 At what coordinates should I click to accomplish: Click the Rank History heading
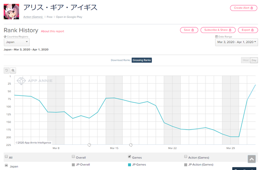[x=21, y=30]
